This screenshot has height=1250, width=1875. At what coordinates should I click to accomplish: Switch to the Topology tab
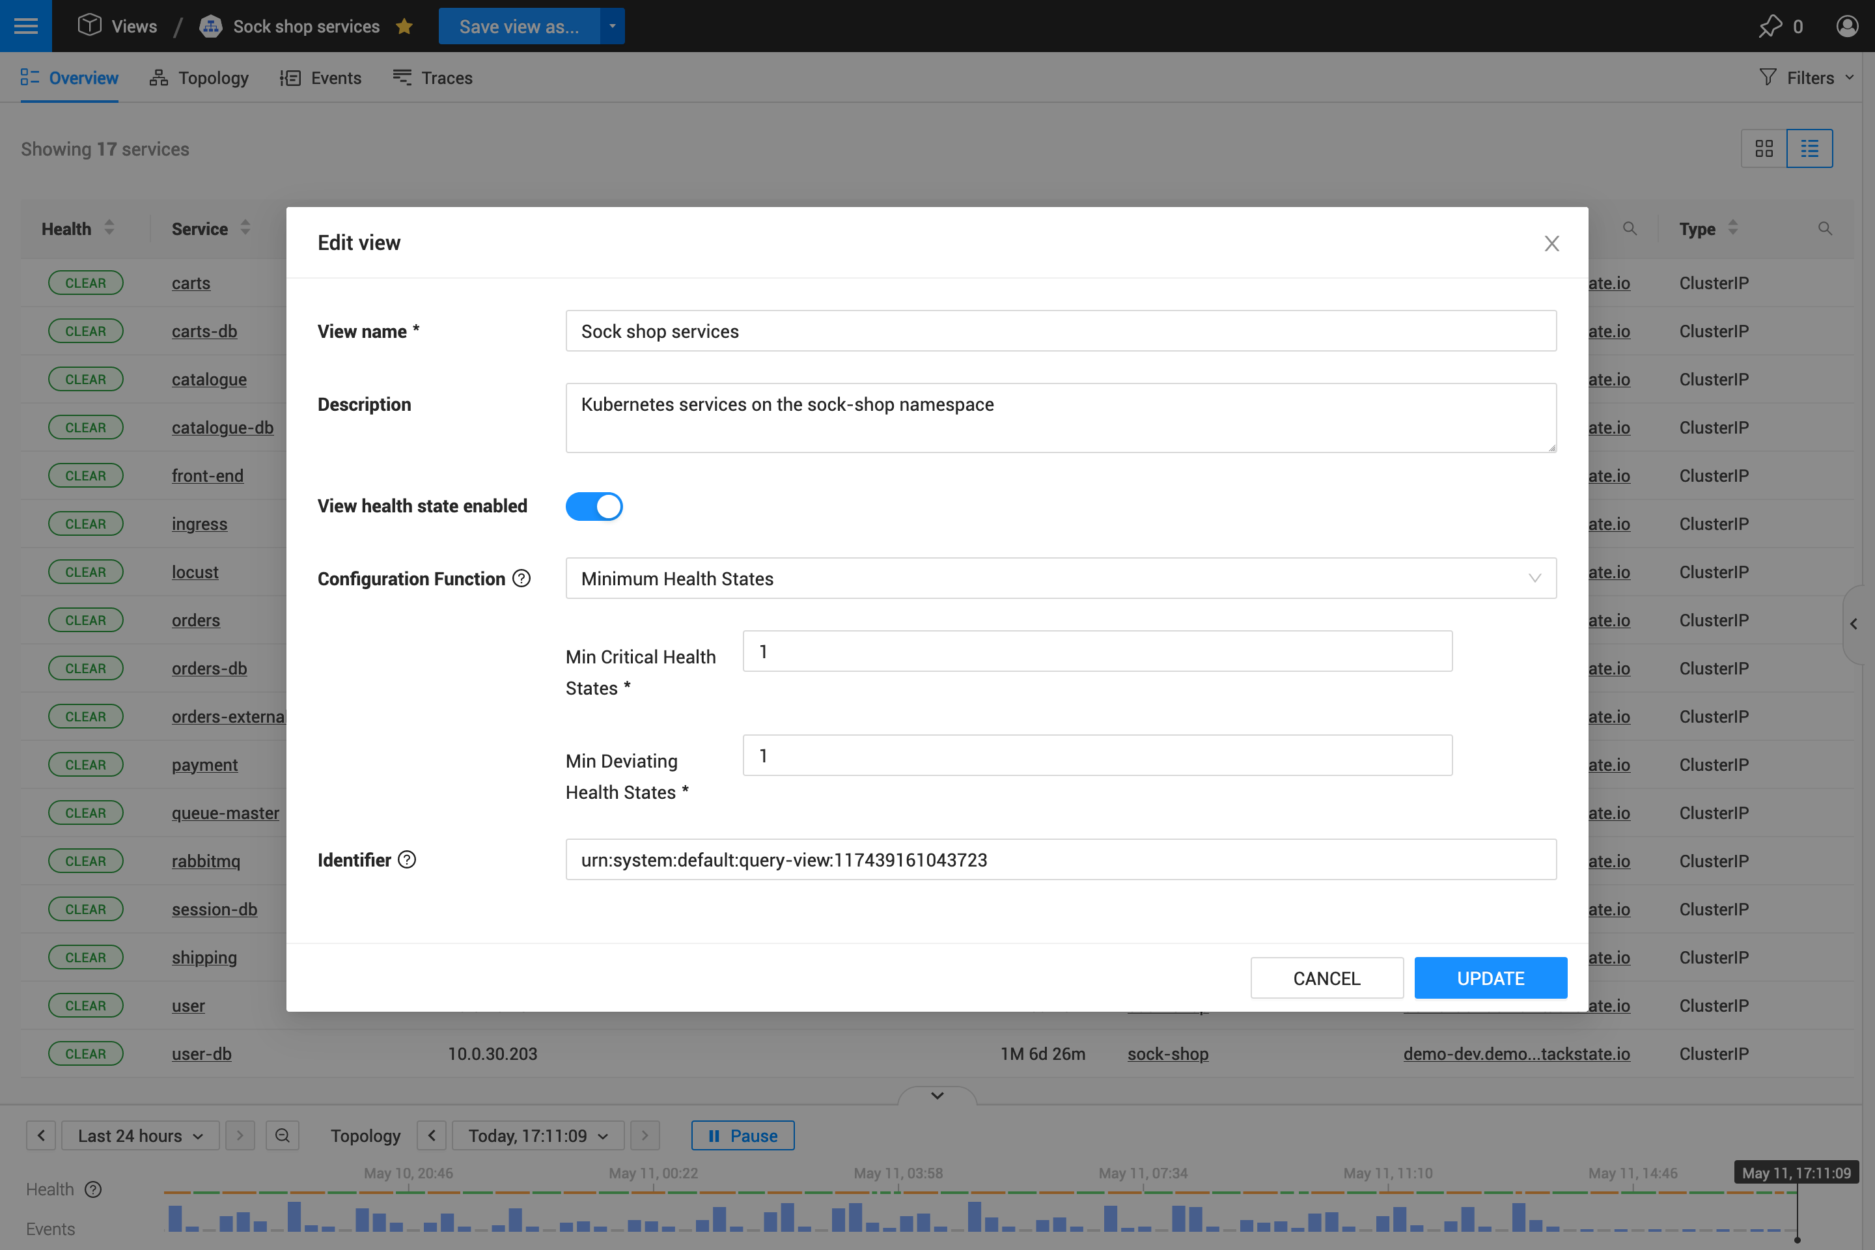tap(199, 77)
